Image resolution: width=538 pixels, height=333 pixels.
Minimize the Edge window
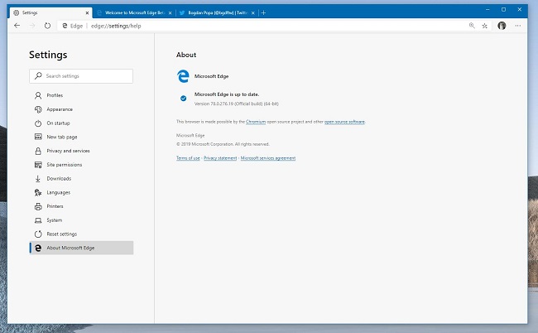click(x=488, y=10)
